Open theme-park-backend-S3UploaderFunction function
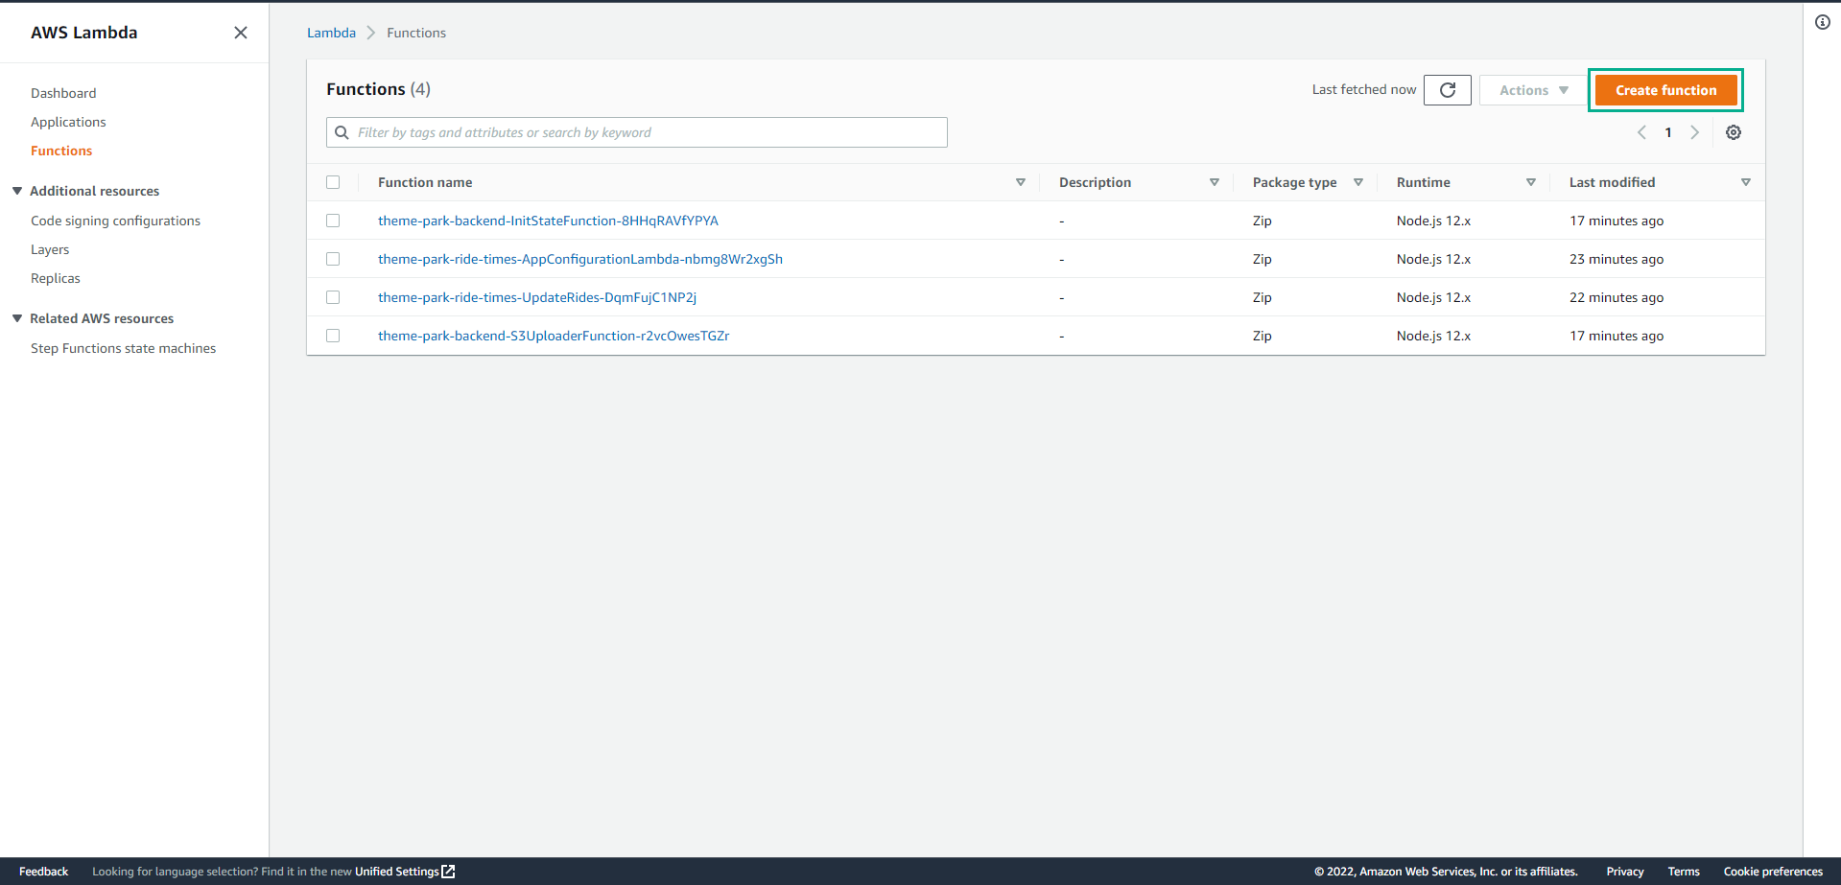Viewport: 1841px width, 885px height. [554, 336]
